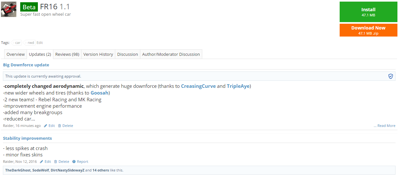400x175 pixels.
Task: Click Raider author on Big Downforce update
Action: coord(8,126)
